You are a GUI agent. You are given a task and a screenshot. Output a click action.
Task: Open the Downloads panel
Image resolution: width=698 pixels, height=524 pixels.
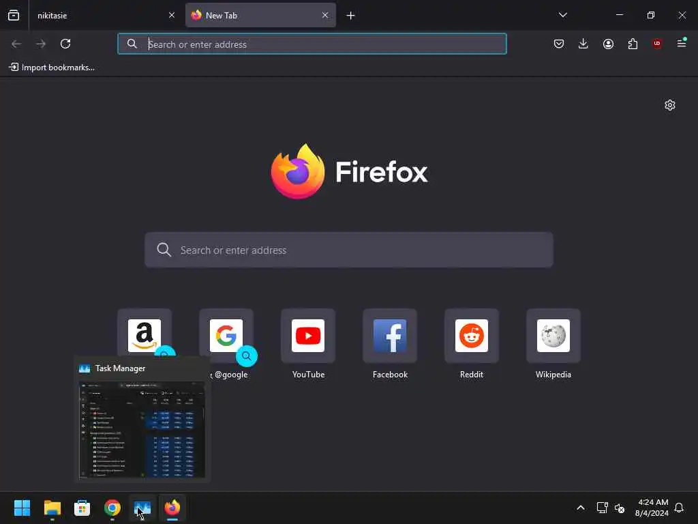coord(583,44)
